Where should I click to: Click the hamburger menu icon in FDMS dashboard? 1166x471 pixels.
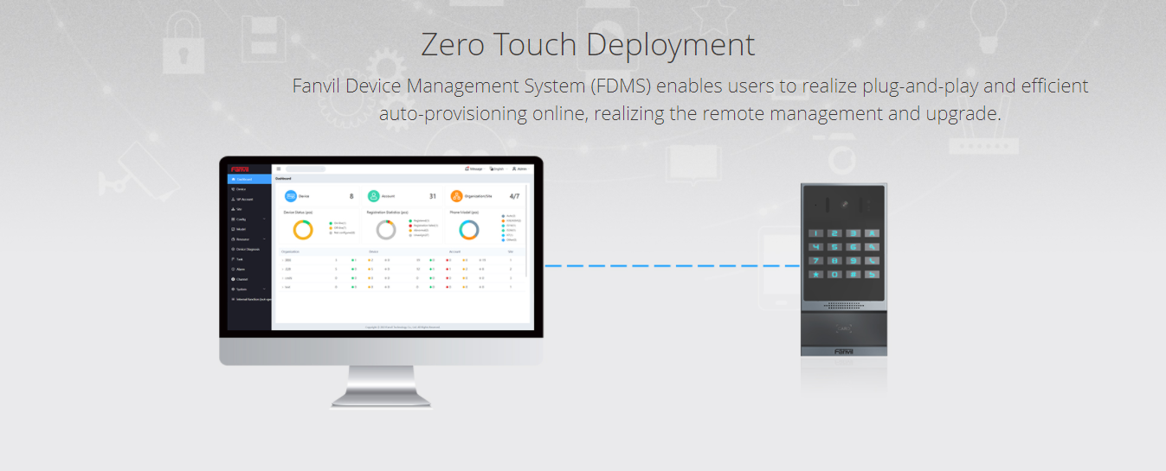pos(279,169)
